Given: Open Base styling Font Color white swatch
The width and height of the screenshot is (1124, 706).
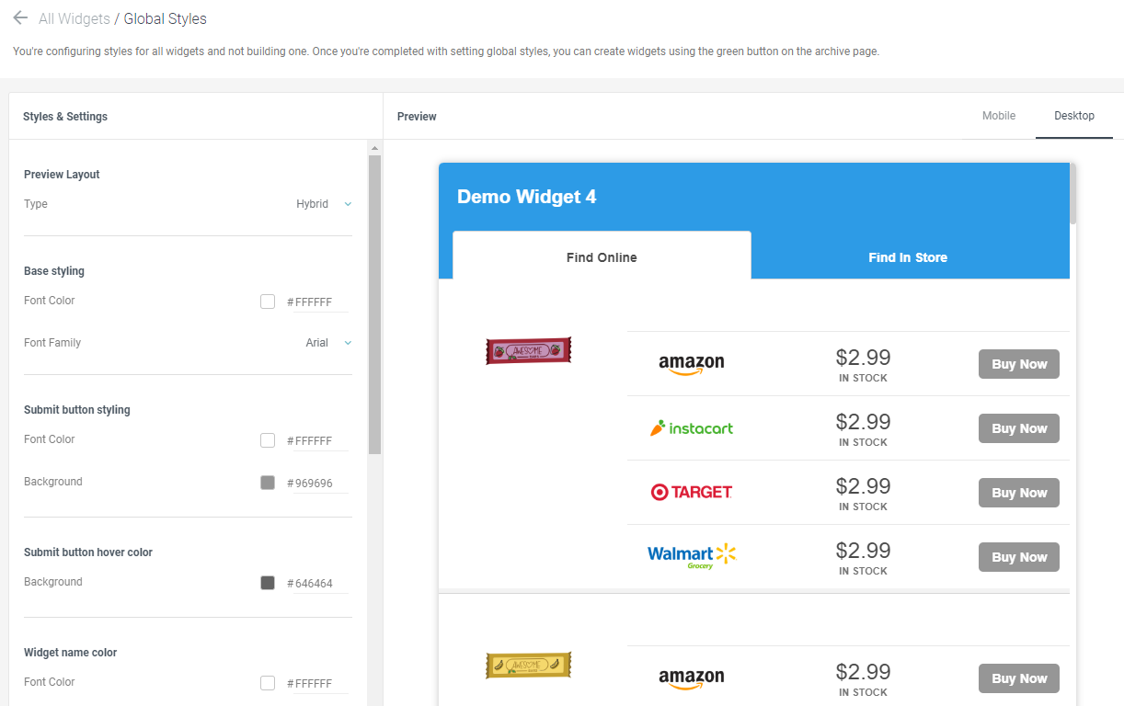Looking at the screenshot, I should [x=268, y=302].
